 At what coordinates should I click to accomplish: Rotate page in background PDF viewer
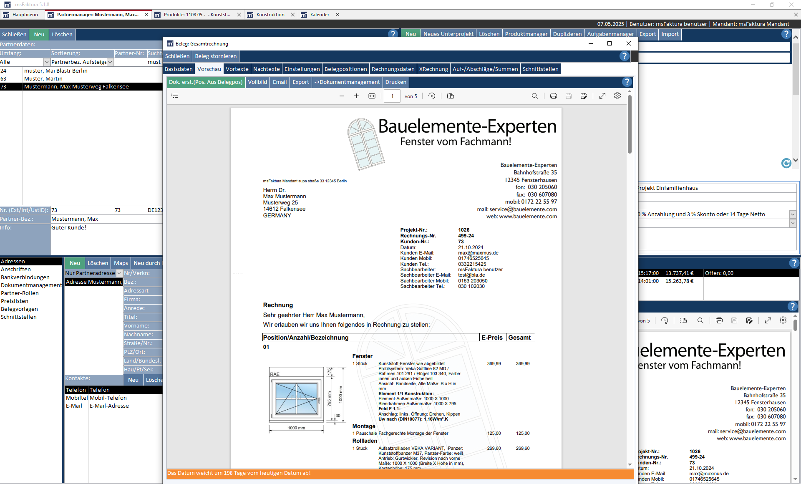pos(665,320)
